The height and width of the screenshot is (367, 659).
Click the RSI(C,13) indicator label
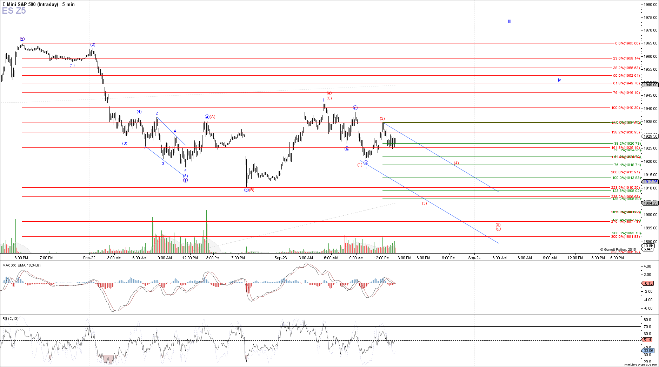point(11,318)
